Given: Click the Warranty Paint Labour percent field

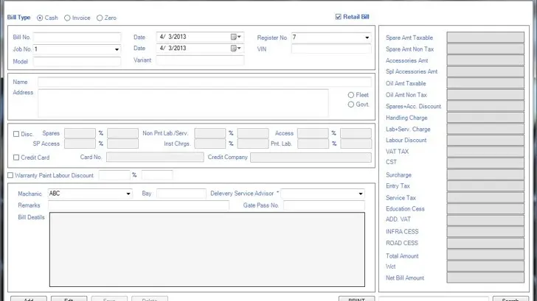Looking at the screenshot, I should [114, 175].
